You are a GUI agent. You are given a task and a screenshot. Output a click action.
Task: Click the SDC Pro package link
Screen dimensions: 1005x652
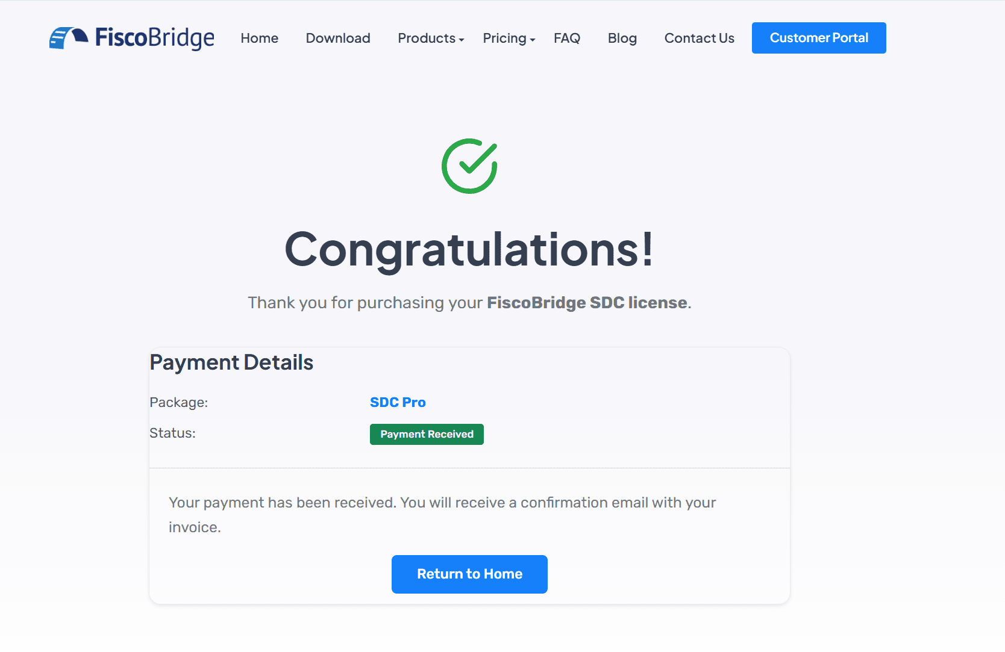pos(398,402)
